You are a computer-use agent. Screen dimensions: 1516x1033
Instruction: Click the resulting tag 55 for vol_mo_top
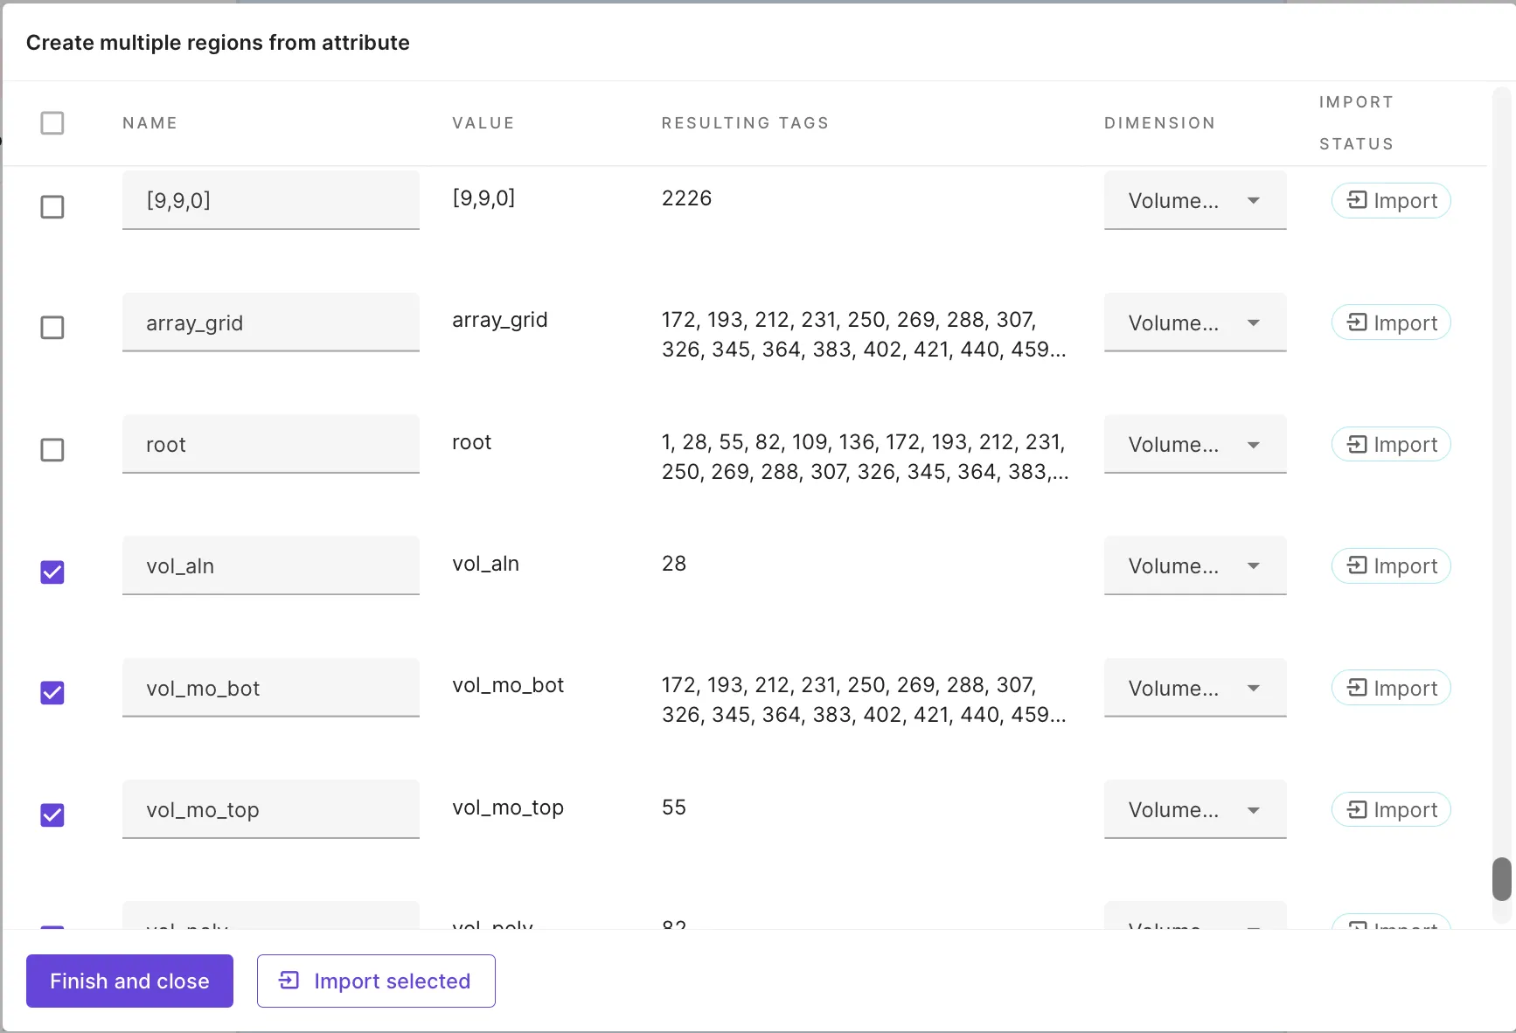(x=674, y=808)
